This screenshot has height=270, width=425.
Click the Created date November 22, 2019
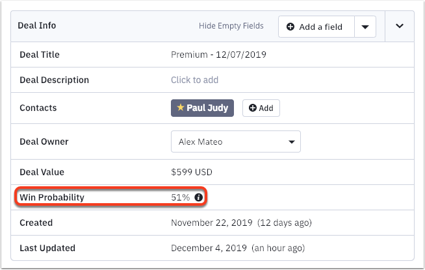(211, 223)
